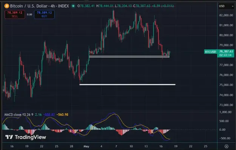The width and height of the screenshot is (236, 150).
Task: Click the 73,000.00 price axis label
Action: pyautogui.click(x=226, y=105)
